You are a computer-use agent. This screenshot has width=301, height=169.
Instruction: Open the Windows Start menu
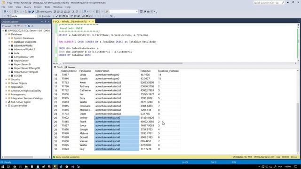coord(3,167)
